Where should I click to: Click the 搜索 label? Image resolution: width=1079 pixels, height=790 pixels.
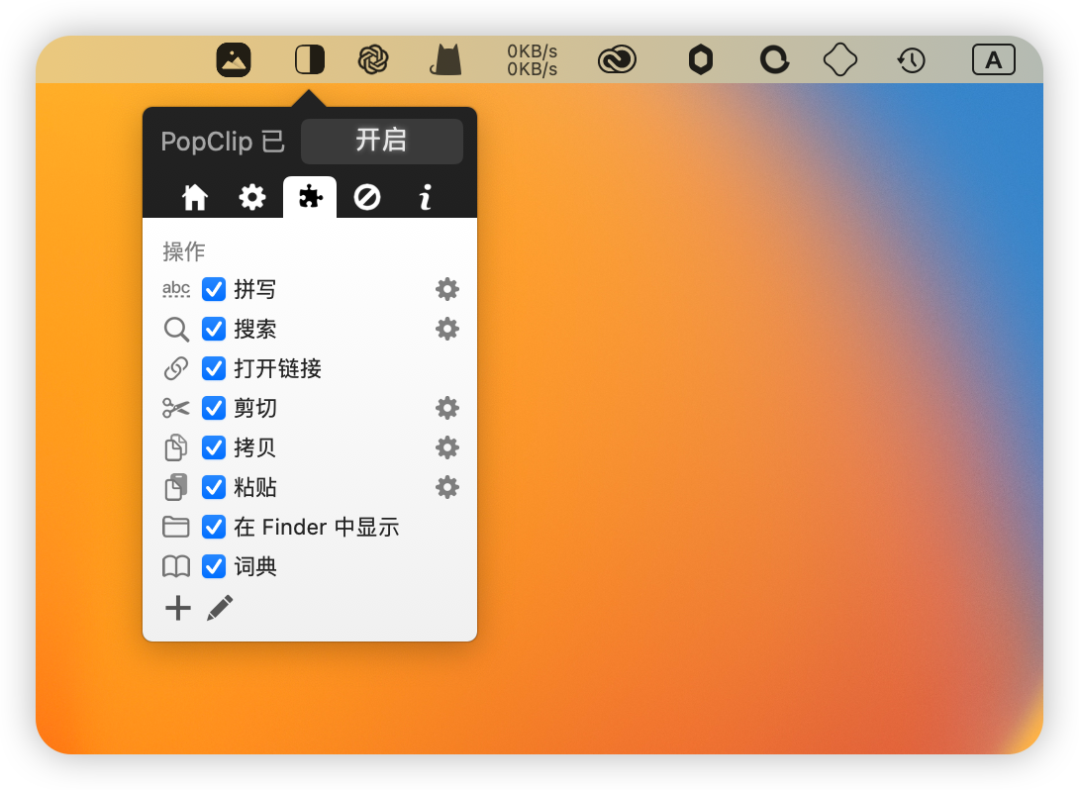click(x=255, y=330)
